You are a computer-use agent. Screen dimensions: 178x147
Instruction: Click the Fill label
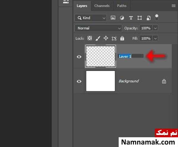point(135,38)
